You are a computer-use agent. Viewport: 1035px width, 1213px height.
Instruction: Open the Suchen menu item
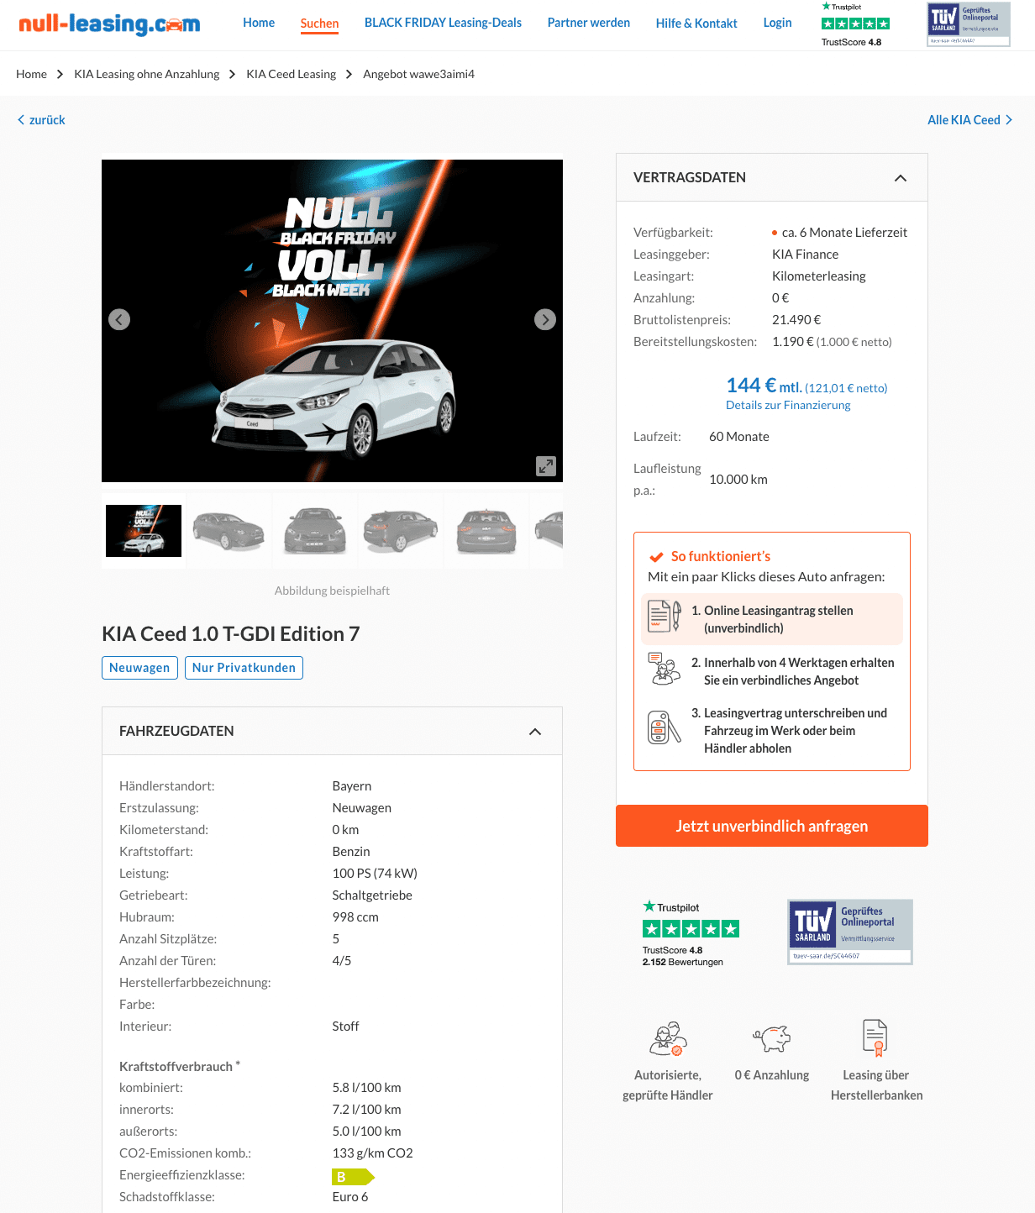(x=319, y=24)
